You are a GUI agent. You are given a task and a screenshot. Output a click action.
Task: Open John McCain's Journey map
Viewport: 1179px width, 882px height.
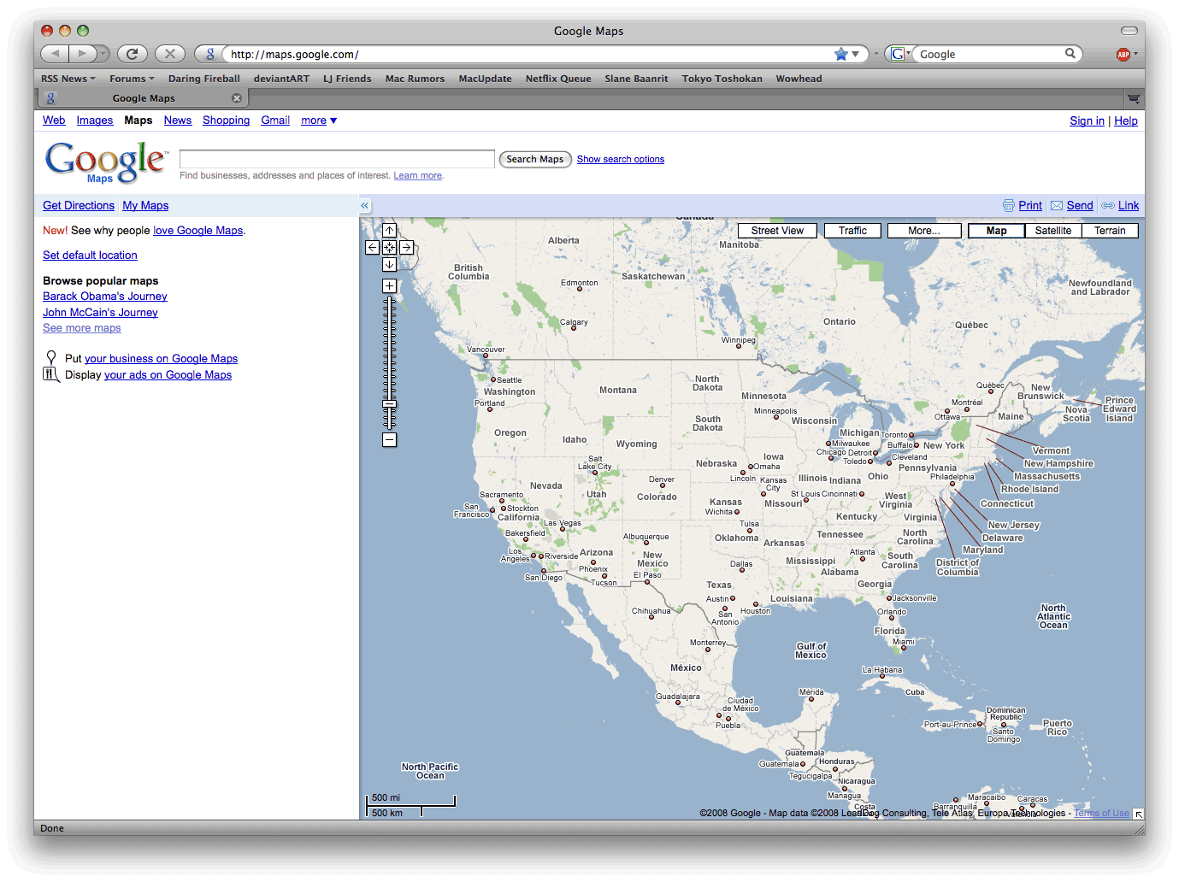point(100,313)
